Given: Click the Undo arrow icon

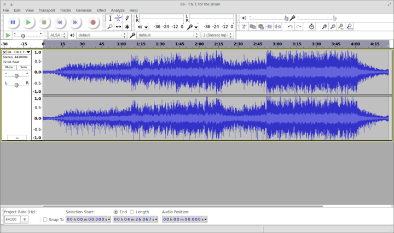Looking at the screenshot, I should [290, 27].
